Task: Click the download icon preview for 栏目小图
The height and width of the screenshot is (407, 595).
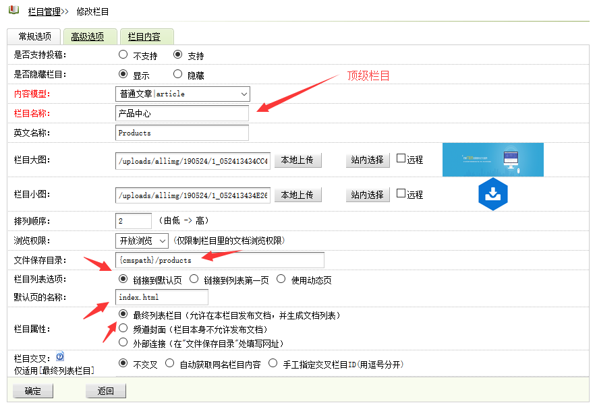Action: click(493, 194)
